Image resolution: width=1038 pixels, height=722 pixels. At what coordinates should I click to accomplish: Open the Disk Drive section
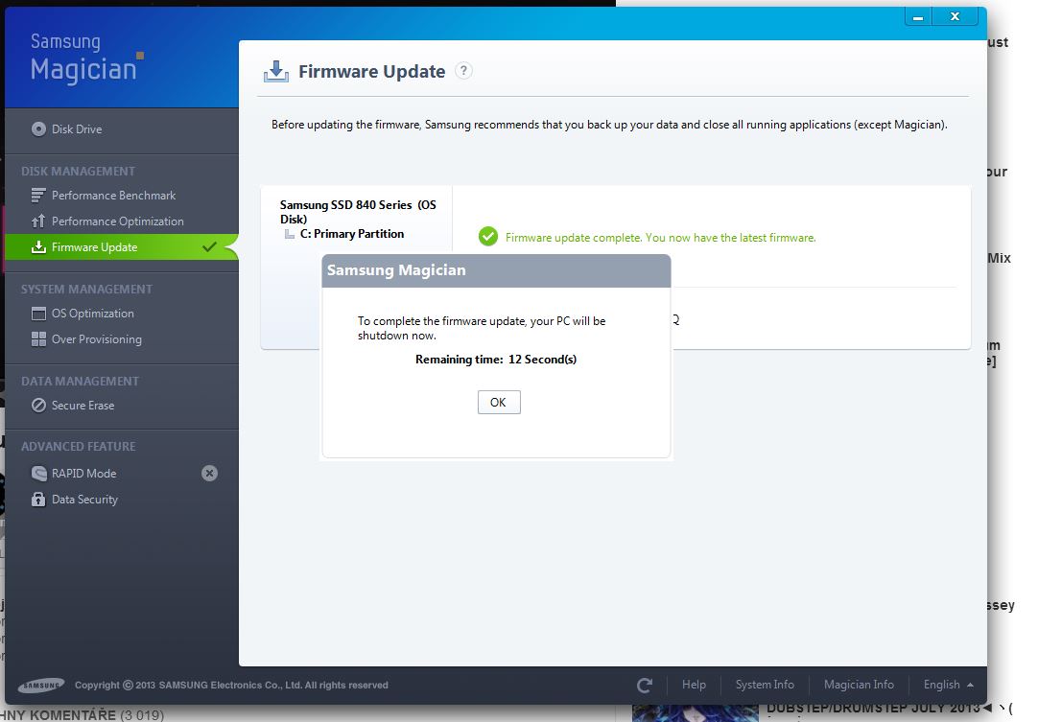coord(77,129)
